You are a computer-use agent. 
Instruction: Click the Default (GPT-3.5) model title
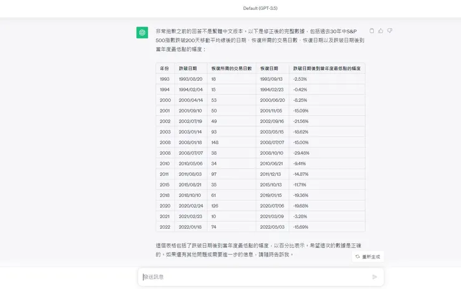click(x=260, y=8)
